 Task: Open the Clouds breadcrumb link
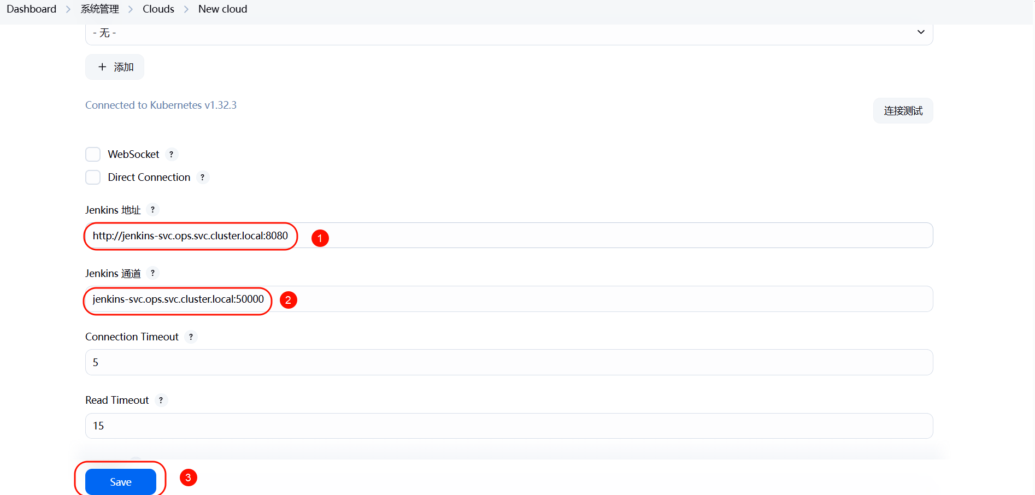point(158,9)
